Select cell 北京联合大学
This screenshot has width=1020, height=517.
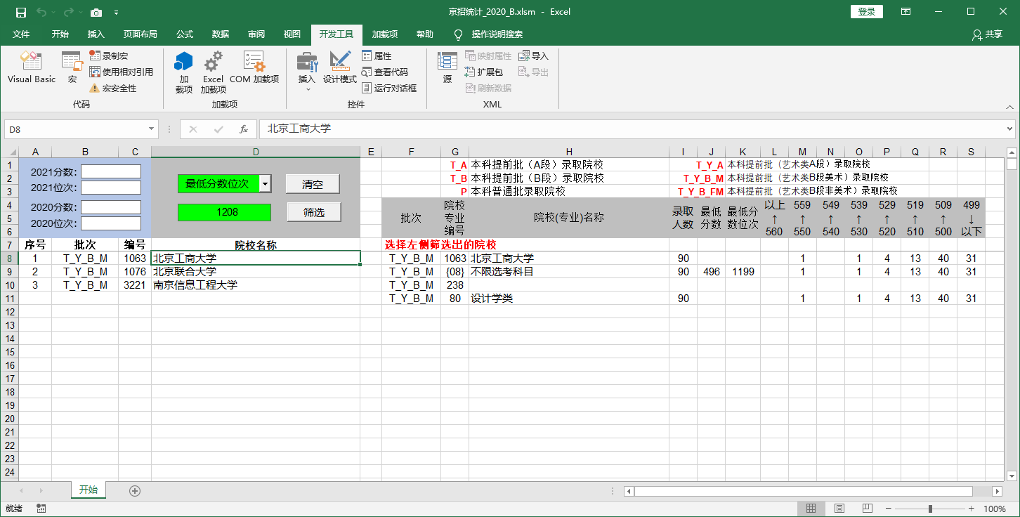coord(256,271)
